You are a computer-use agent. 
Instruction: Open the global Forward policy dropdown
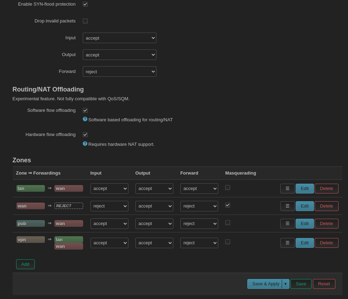(x=119, y=72)
